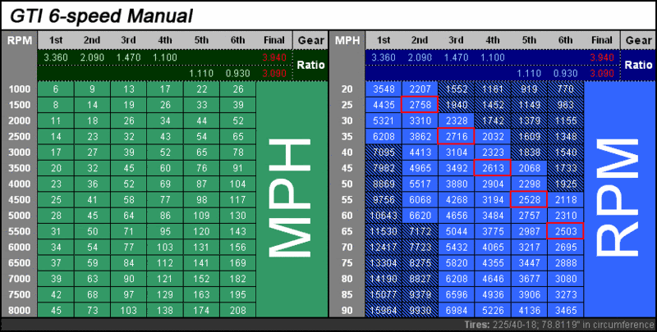Viewport: 657px width, 332px height.
Task: Click the 1.470 ratio in green table
Action: point(128,57)
